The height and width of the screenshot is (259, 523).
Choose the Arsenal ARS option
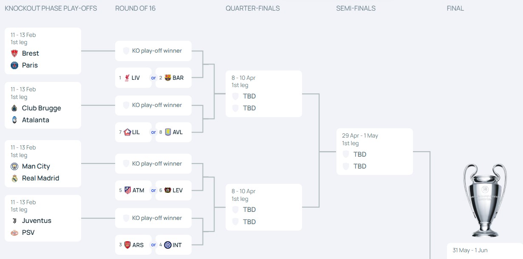133,245
